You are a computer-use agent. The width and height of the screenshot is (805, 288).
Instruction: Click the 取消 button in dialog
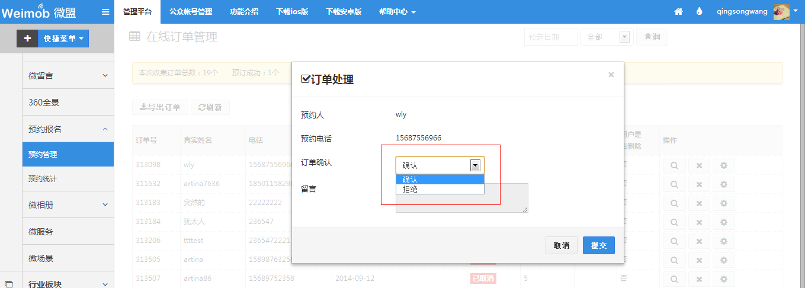[561, 245]
